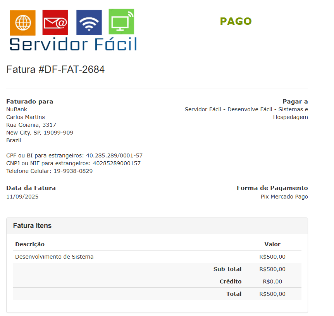This screenshot has width=334, height=316.
Task: Select the Desenvolvimento de Sistema item
Action: [54, 257]
